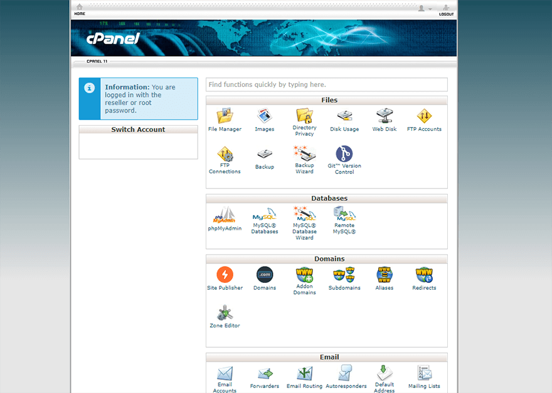Click the Web Disk text link
The width and height of the screenshot is (552, 393).
pos(385,129)
